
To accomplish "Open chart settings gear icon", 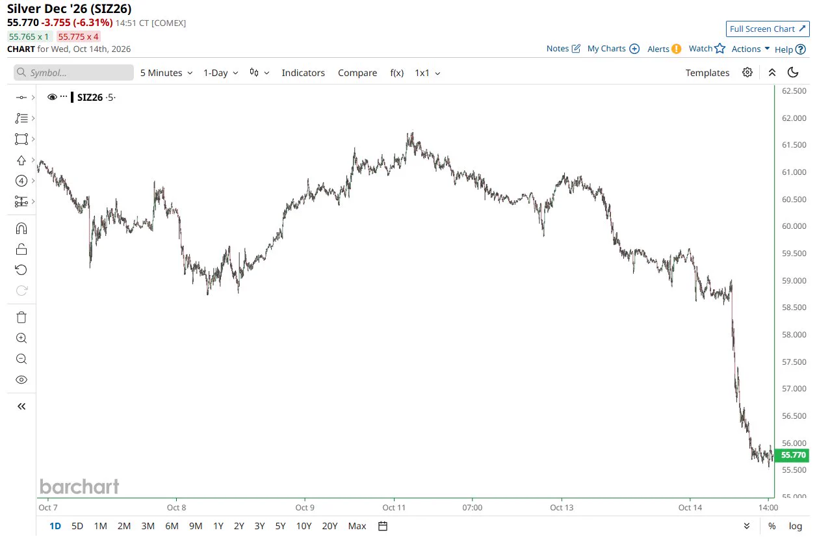I will click(747, 72).
